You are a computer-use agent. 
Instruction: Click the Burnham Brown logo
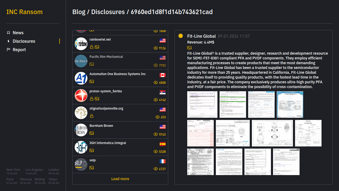tap(81, 130)
